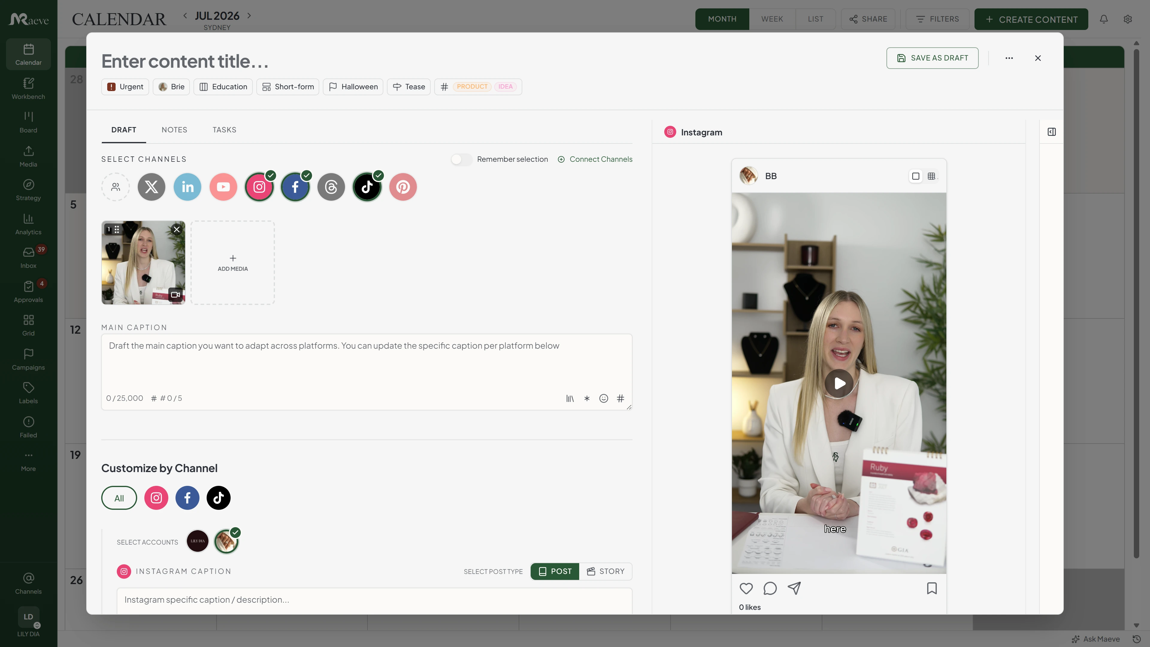Go to next month after JUL 2026
This screenshot has width=1150, height=647.
[x=249, y=16]
